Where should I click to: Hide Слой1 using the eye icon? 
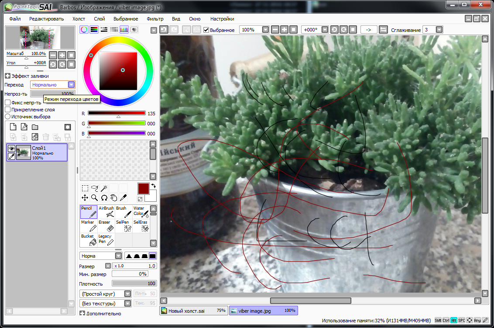point(12,148)
